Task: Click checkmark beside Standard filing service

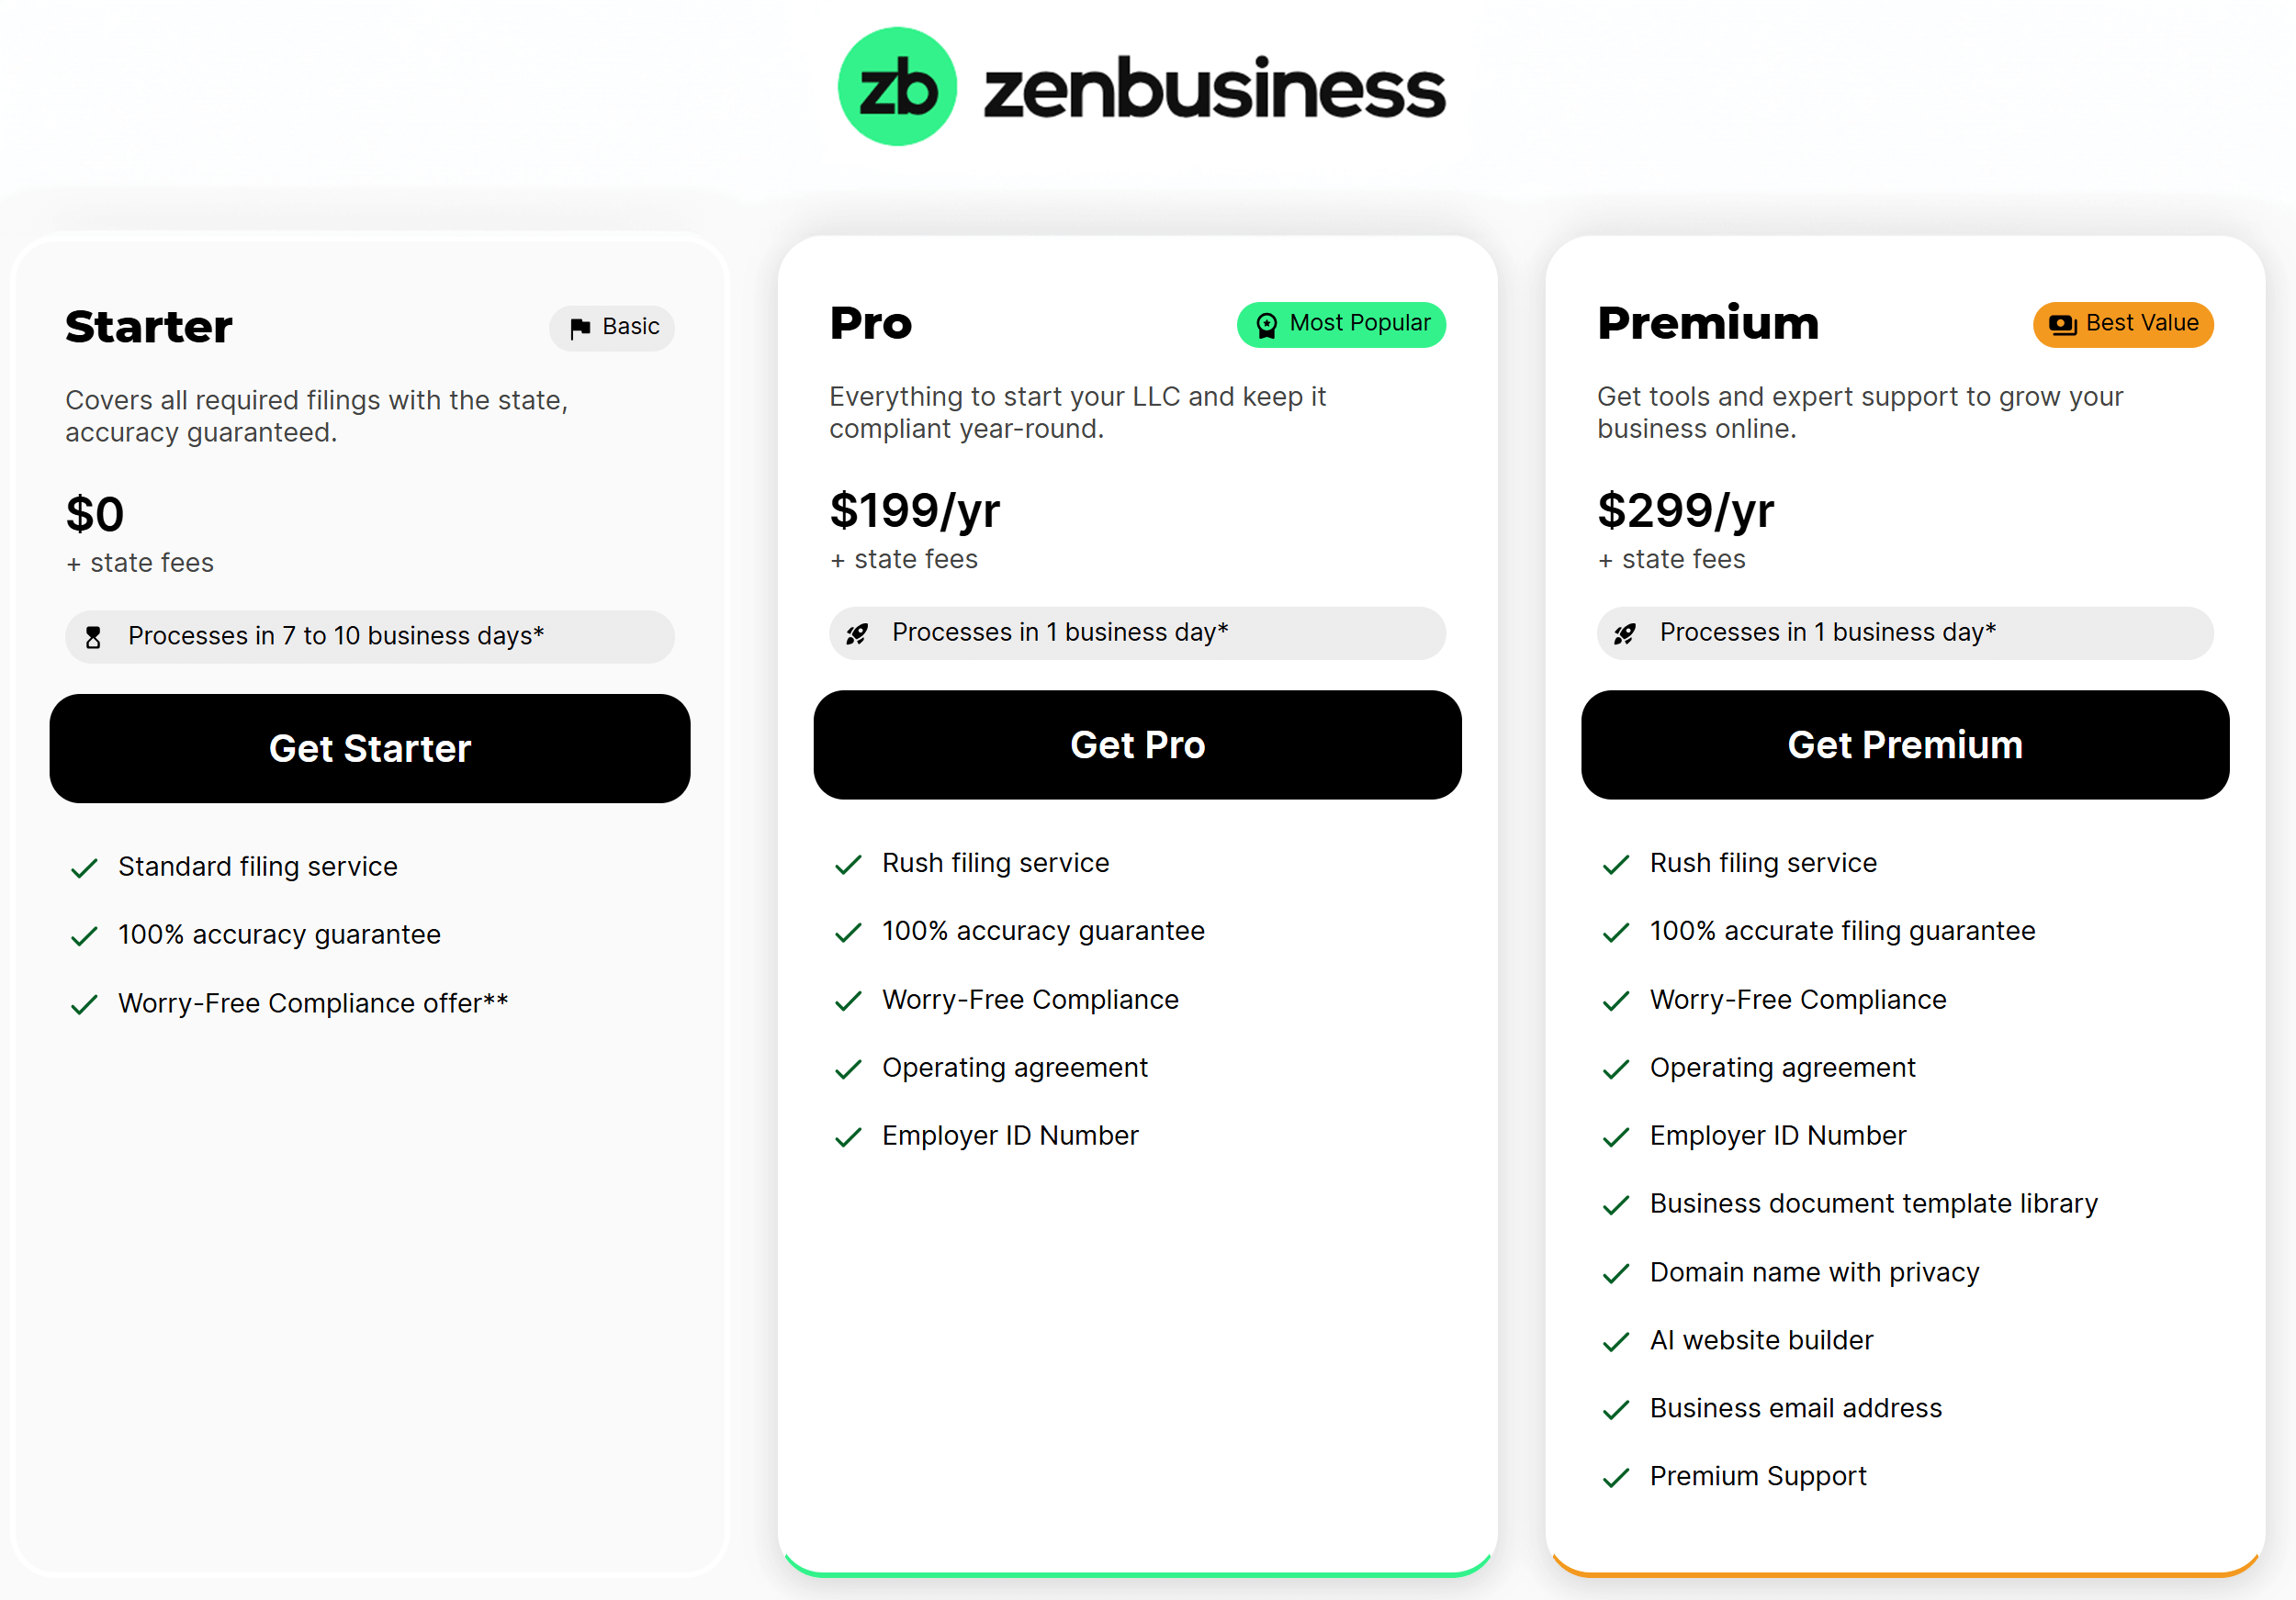Action: point(84,867)
